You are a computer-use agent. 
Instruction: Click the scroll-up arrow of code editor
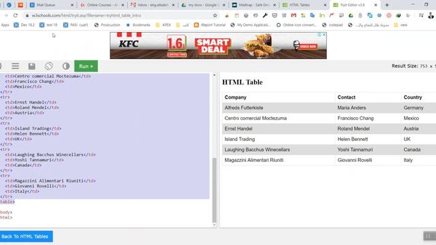(214, 75)
